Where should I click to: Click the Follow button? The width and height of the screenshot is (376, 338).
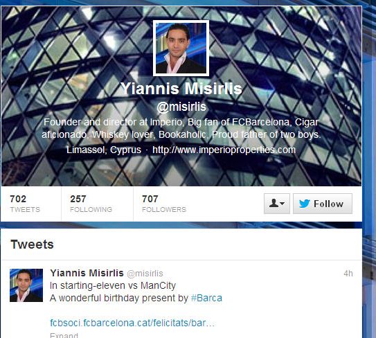click(323, 204)
